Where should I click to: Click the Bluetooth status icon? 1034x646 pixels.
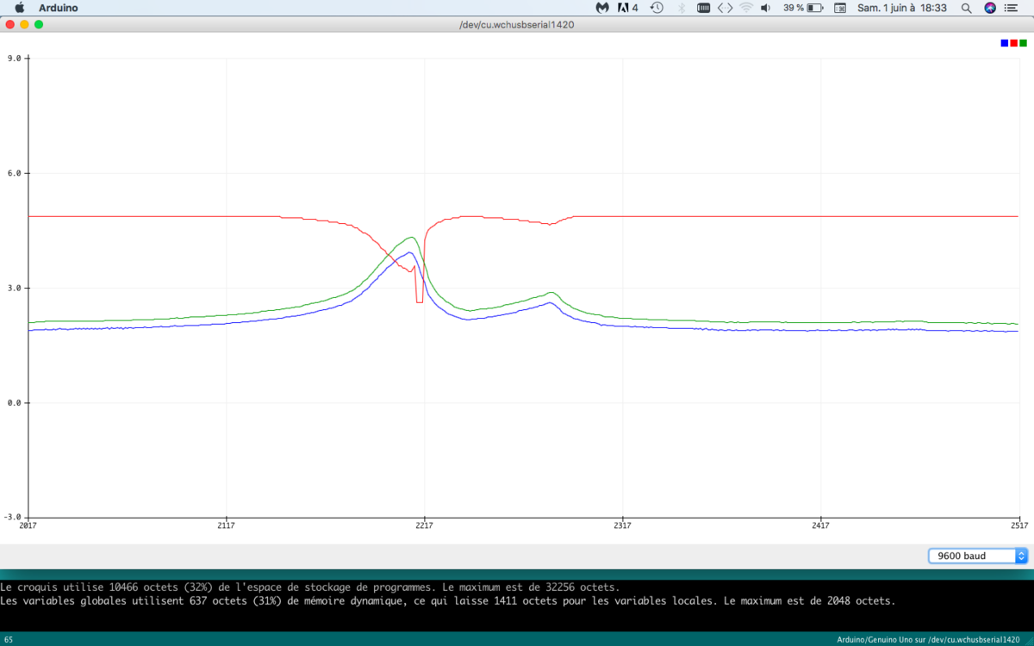681,8
